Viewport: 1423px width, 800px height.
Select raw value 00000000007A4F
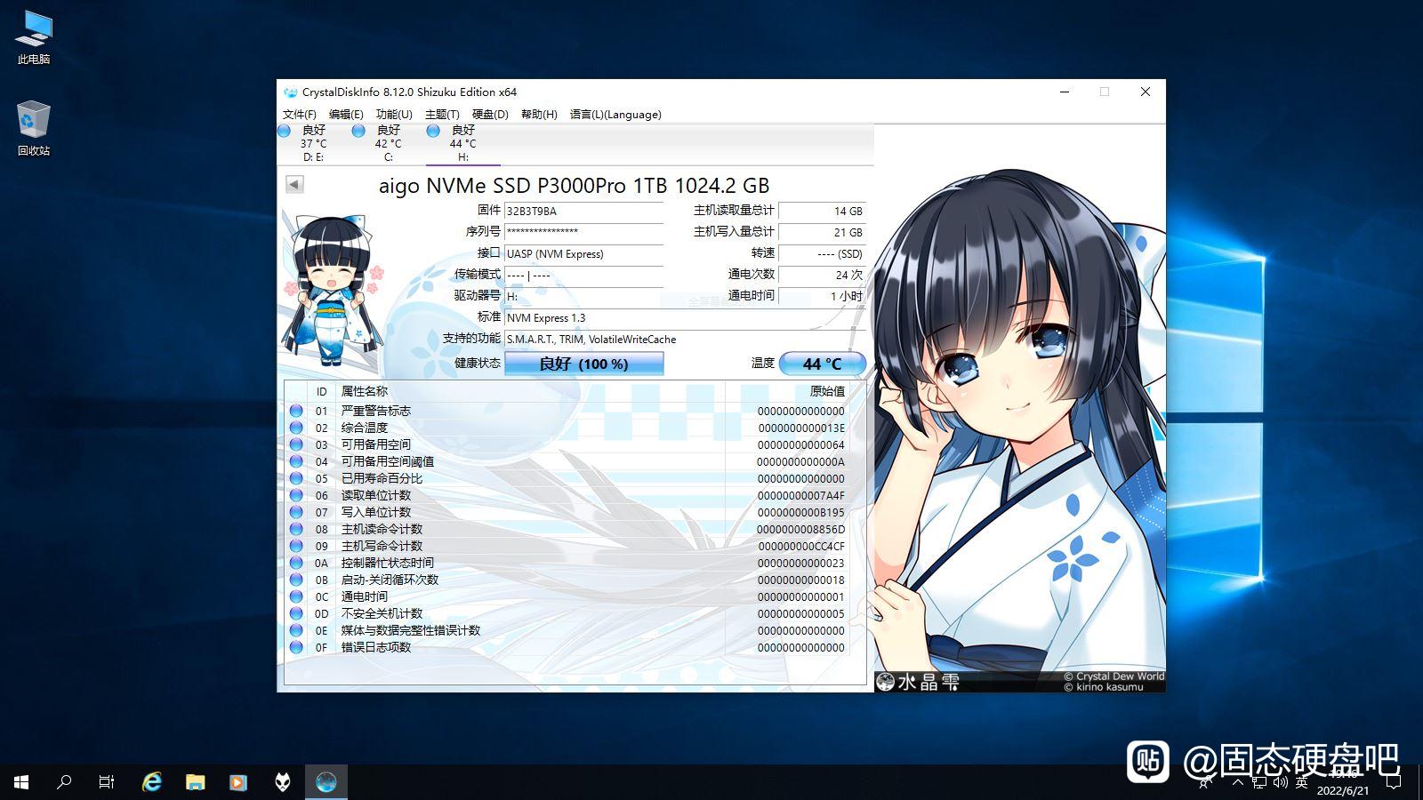pos(801,496)
